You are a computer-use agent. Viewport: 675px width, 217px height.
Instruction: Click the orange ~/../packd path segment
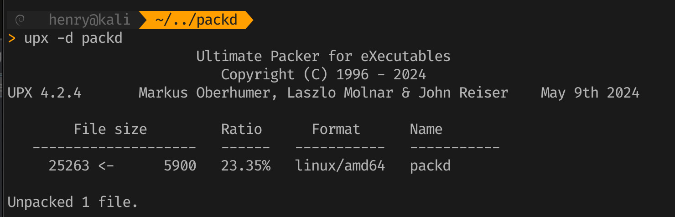tap(196, 20)
